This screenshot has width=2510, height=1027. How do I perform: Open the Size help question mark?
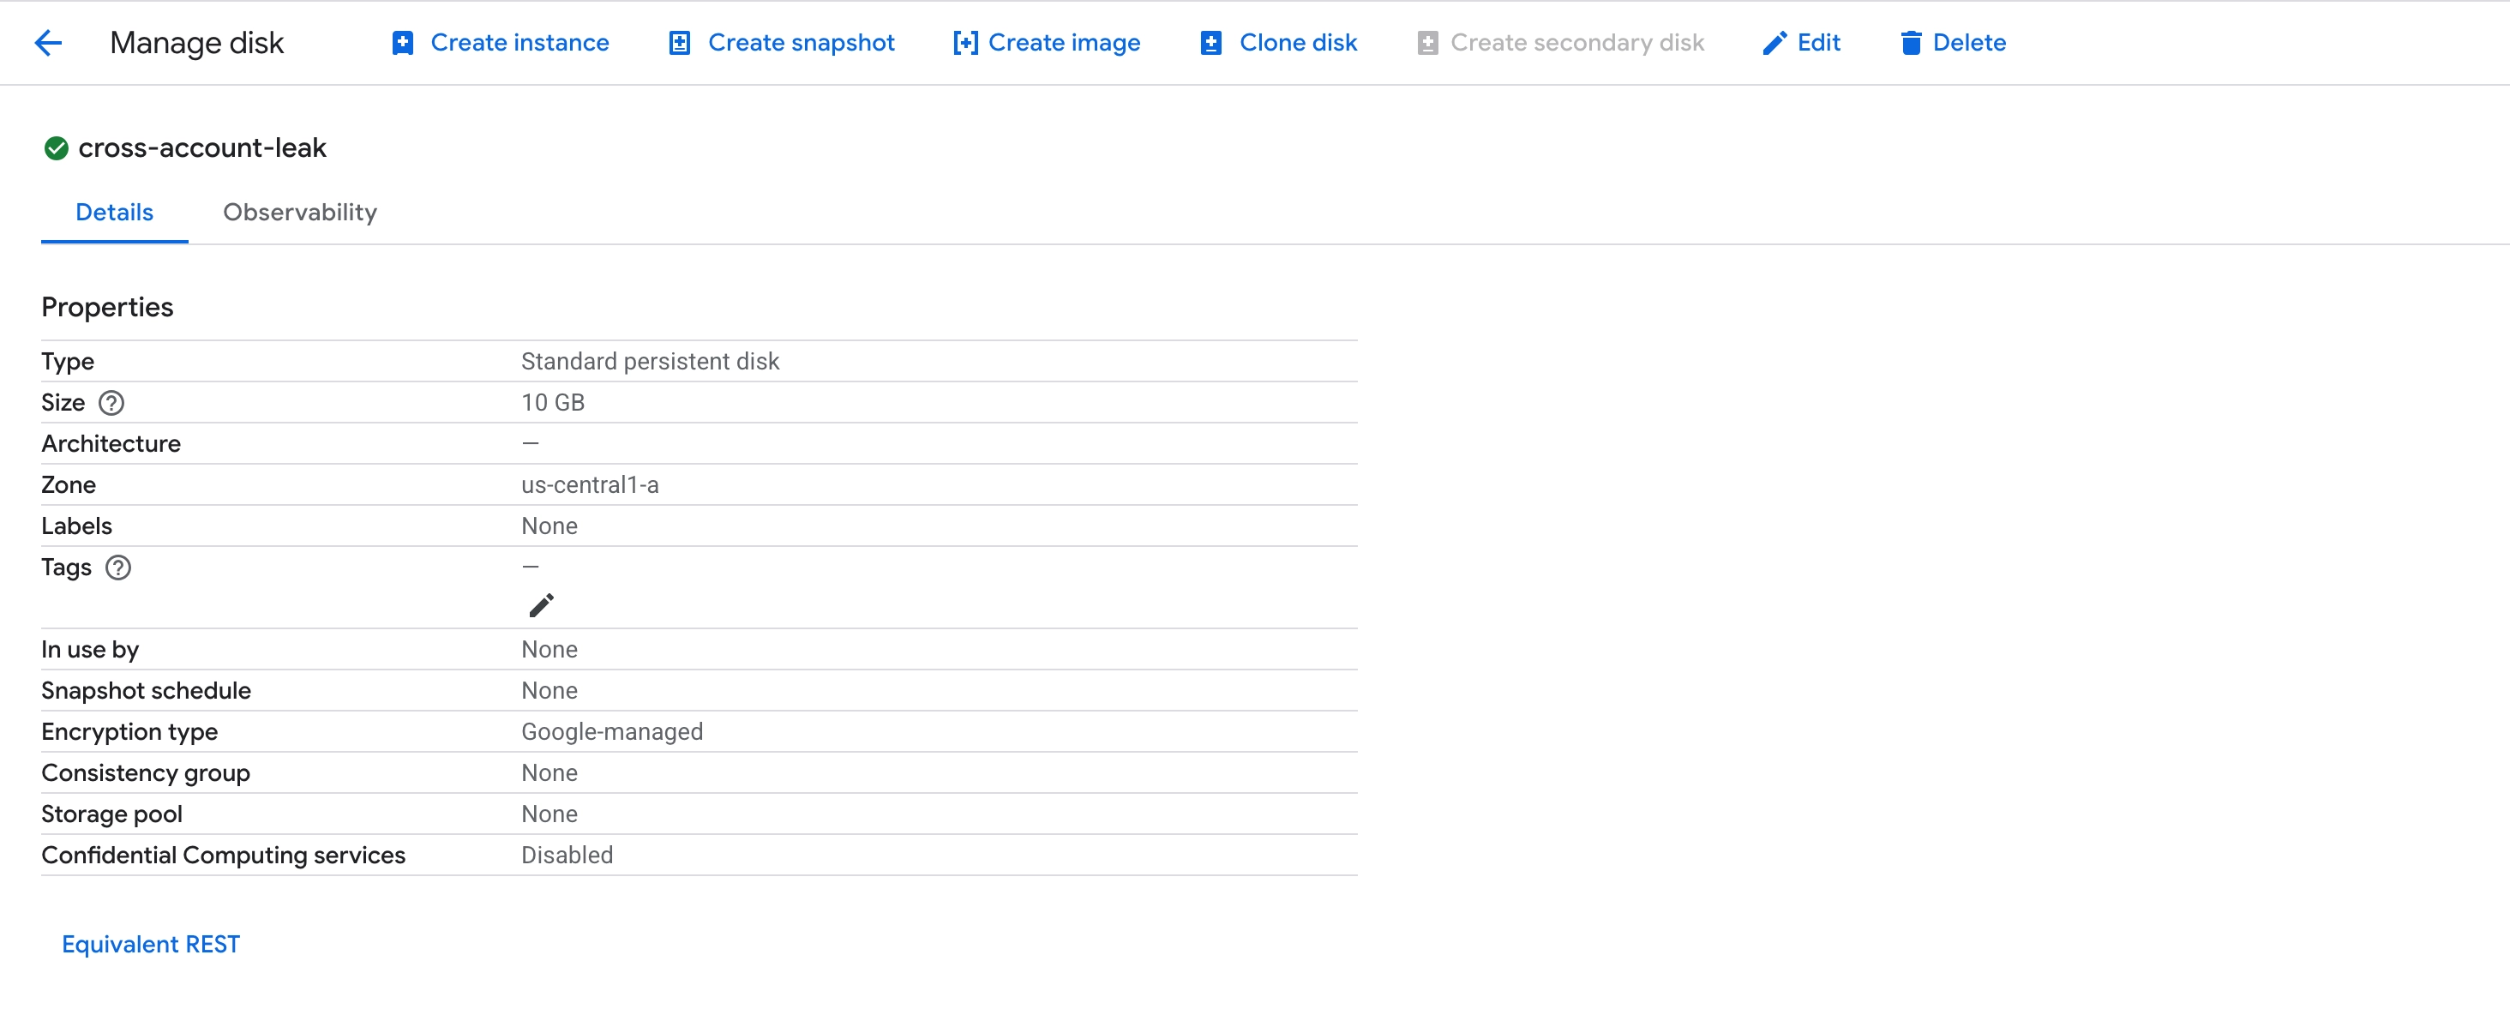[x=111, y=402]
